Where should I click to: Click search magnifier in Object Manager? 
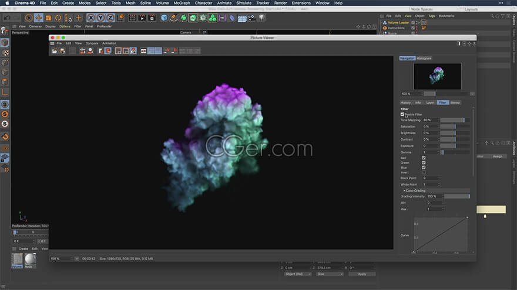point(492,16)
